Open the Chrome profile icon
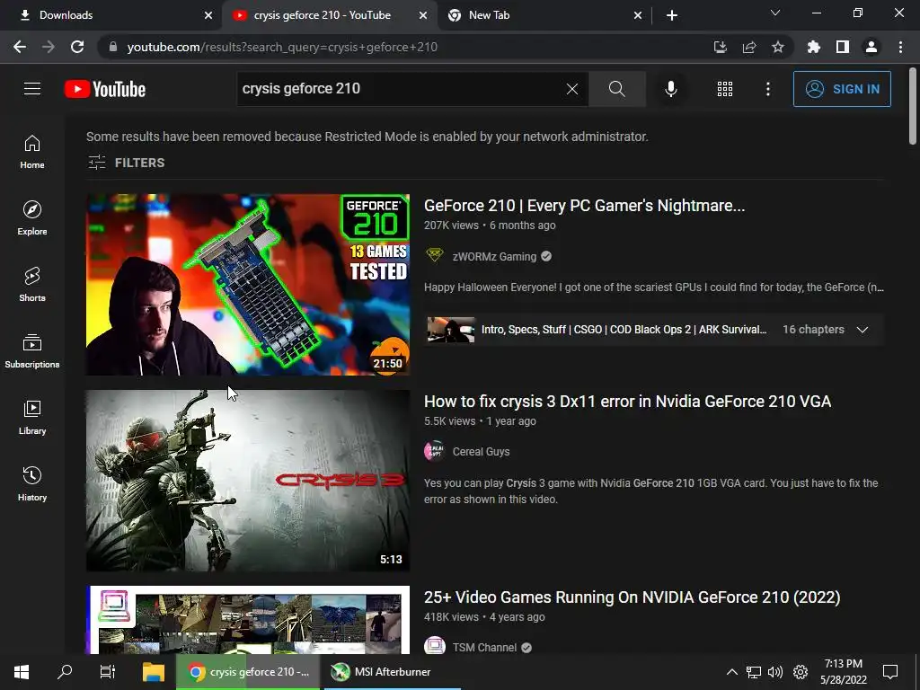Viewport: 920px width, 690px height. click(871, 47)
